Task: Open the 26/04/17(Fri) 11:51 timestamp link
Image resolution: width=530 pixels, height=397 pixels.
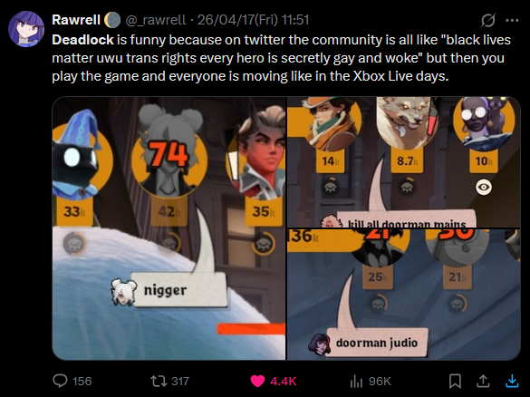Action: [253, 20]
